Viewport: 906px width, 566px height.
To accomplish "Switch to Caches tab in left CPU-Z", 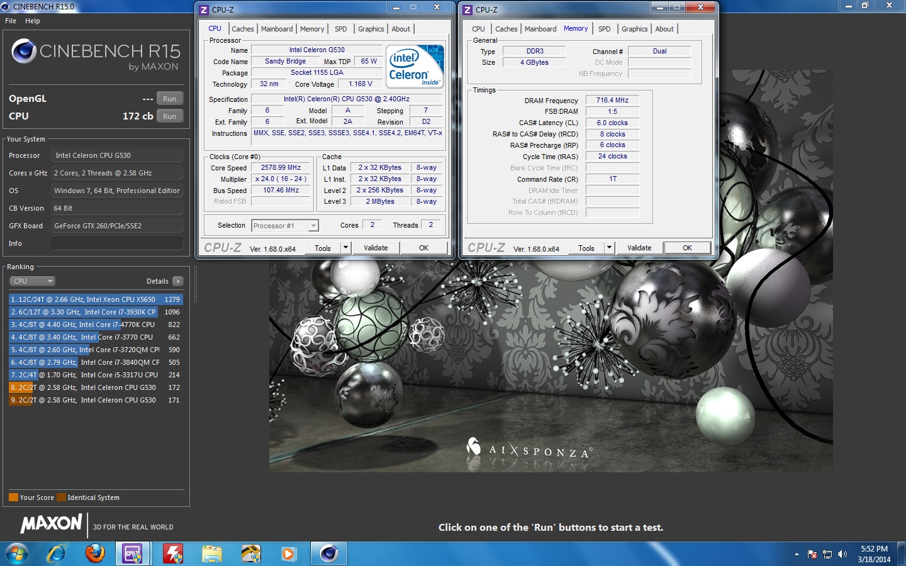I will (x=242, y=29).
